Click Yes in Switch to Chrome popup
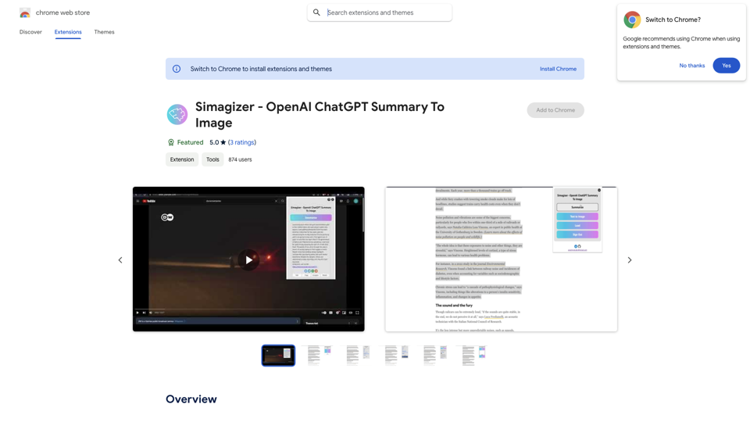This screenshot has height=422, width=750. pyautogui.click(x=726, y=66)
